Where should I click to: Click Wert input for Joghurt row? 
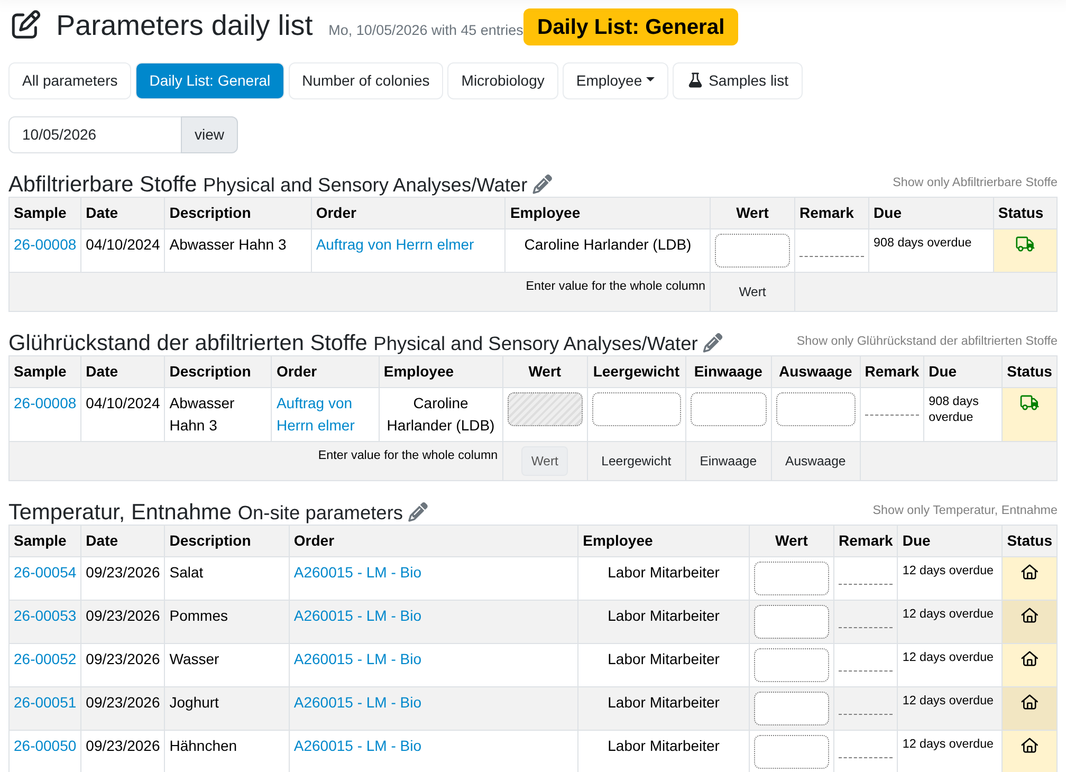[x=791, y=709]
